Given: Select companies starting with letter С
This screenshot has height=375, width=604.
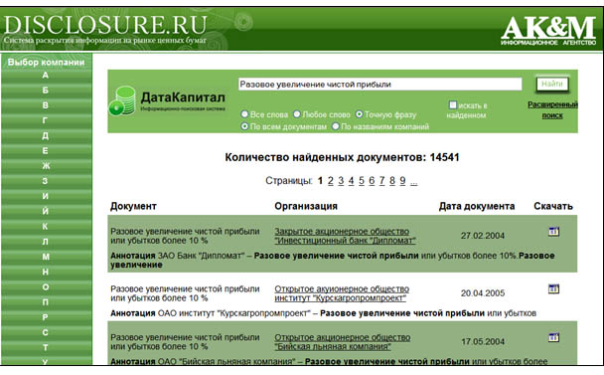Looking at the screenshot, I should pyautogui.click(x=46, y=332).
